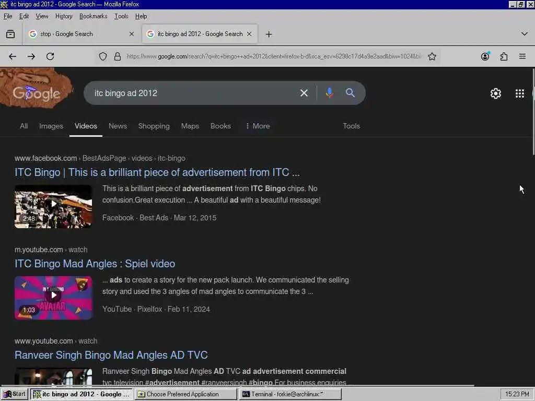Screen dimensions: 535x401
Task: Open the View menu
Action: [x=42, y=16]
